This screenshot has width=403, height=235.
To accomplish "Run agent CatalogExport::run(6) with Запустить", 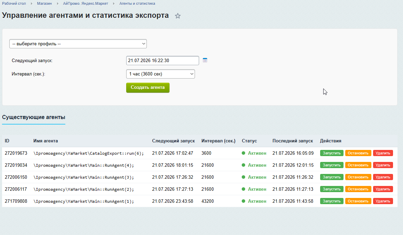I will [331, 153].
